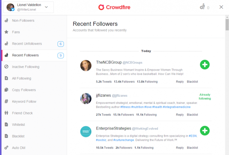Follow EnterpriseStrategies with green plus button
This screenshot has width=229, height=155.
[205, 131]
